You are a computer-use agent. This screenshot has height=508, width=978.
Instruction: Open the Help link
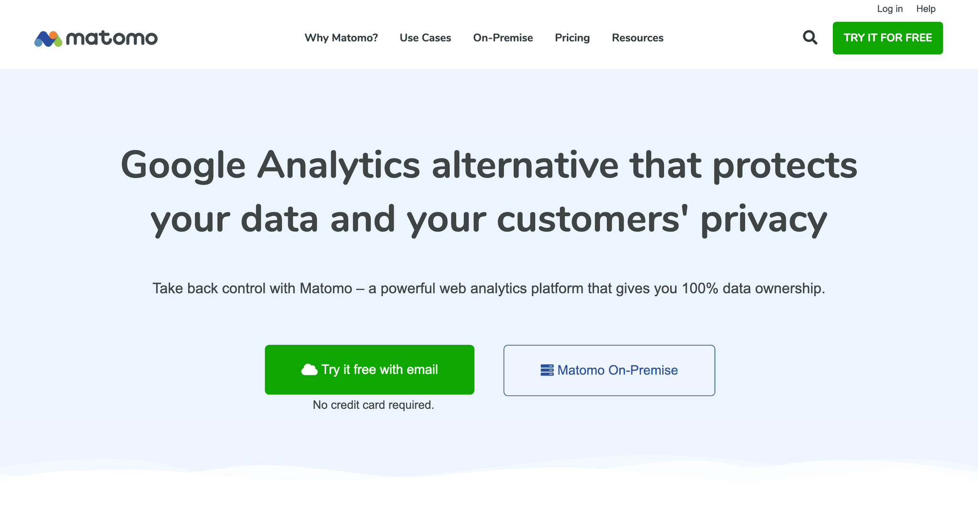925,9
